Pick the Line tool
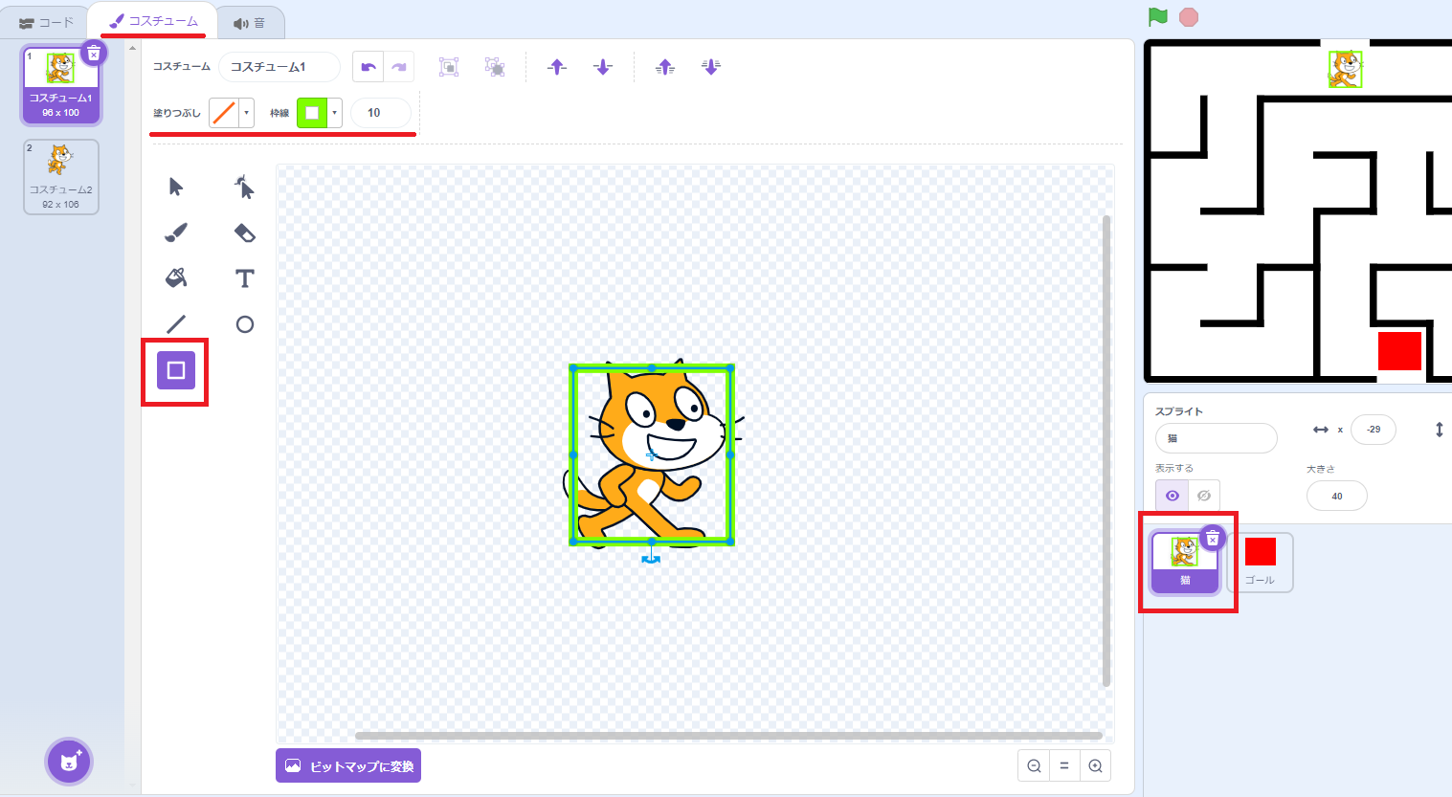 (x=175, y=324)
